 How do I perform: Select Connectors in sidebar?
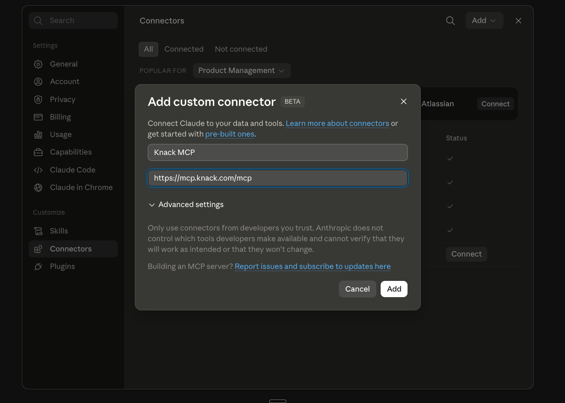coord(73,249)
